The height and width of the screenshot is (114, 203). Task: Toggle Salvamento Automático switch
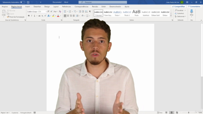click(23, 2)
